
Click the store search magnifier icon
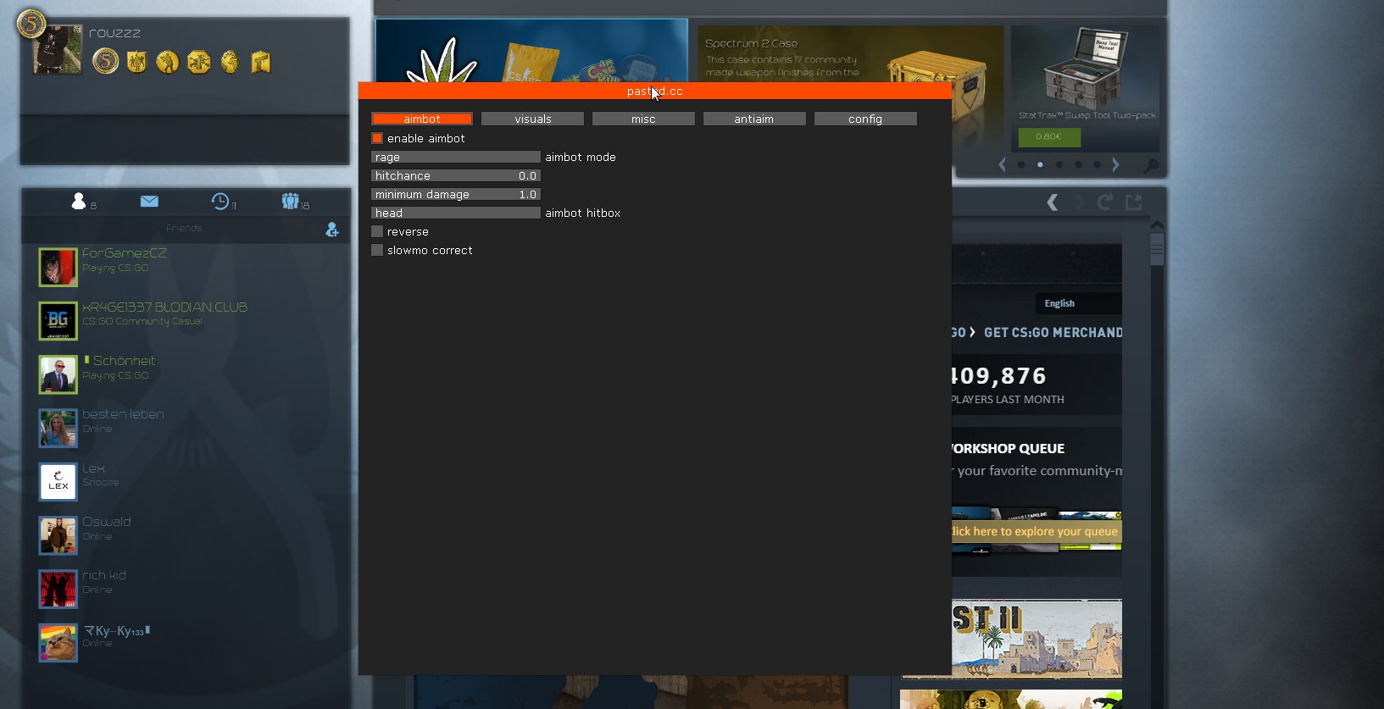1150,166
